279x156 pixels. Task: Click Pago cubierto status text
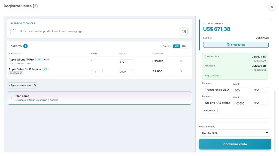(212, 75)
